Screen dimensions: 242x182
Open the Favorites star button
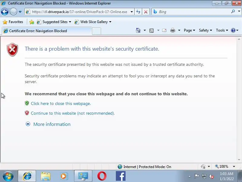pyautogui.click(x=13, y=22)
